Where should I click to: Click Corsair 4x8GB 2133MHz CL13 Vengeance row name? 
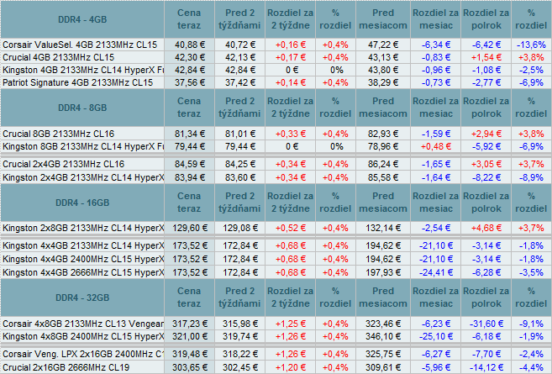(83, 324)
